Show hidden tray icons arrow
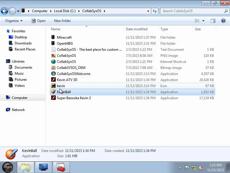The width and height of the screenshot is (230, 173). click(180, 168)
